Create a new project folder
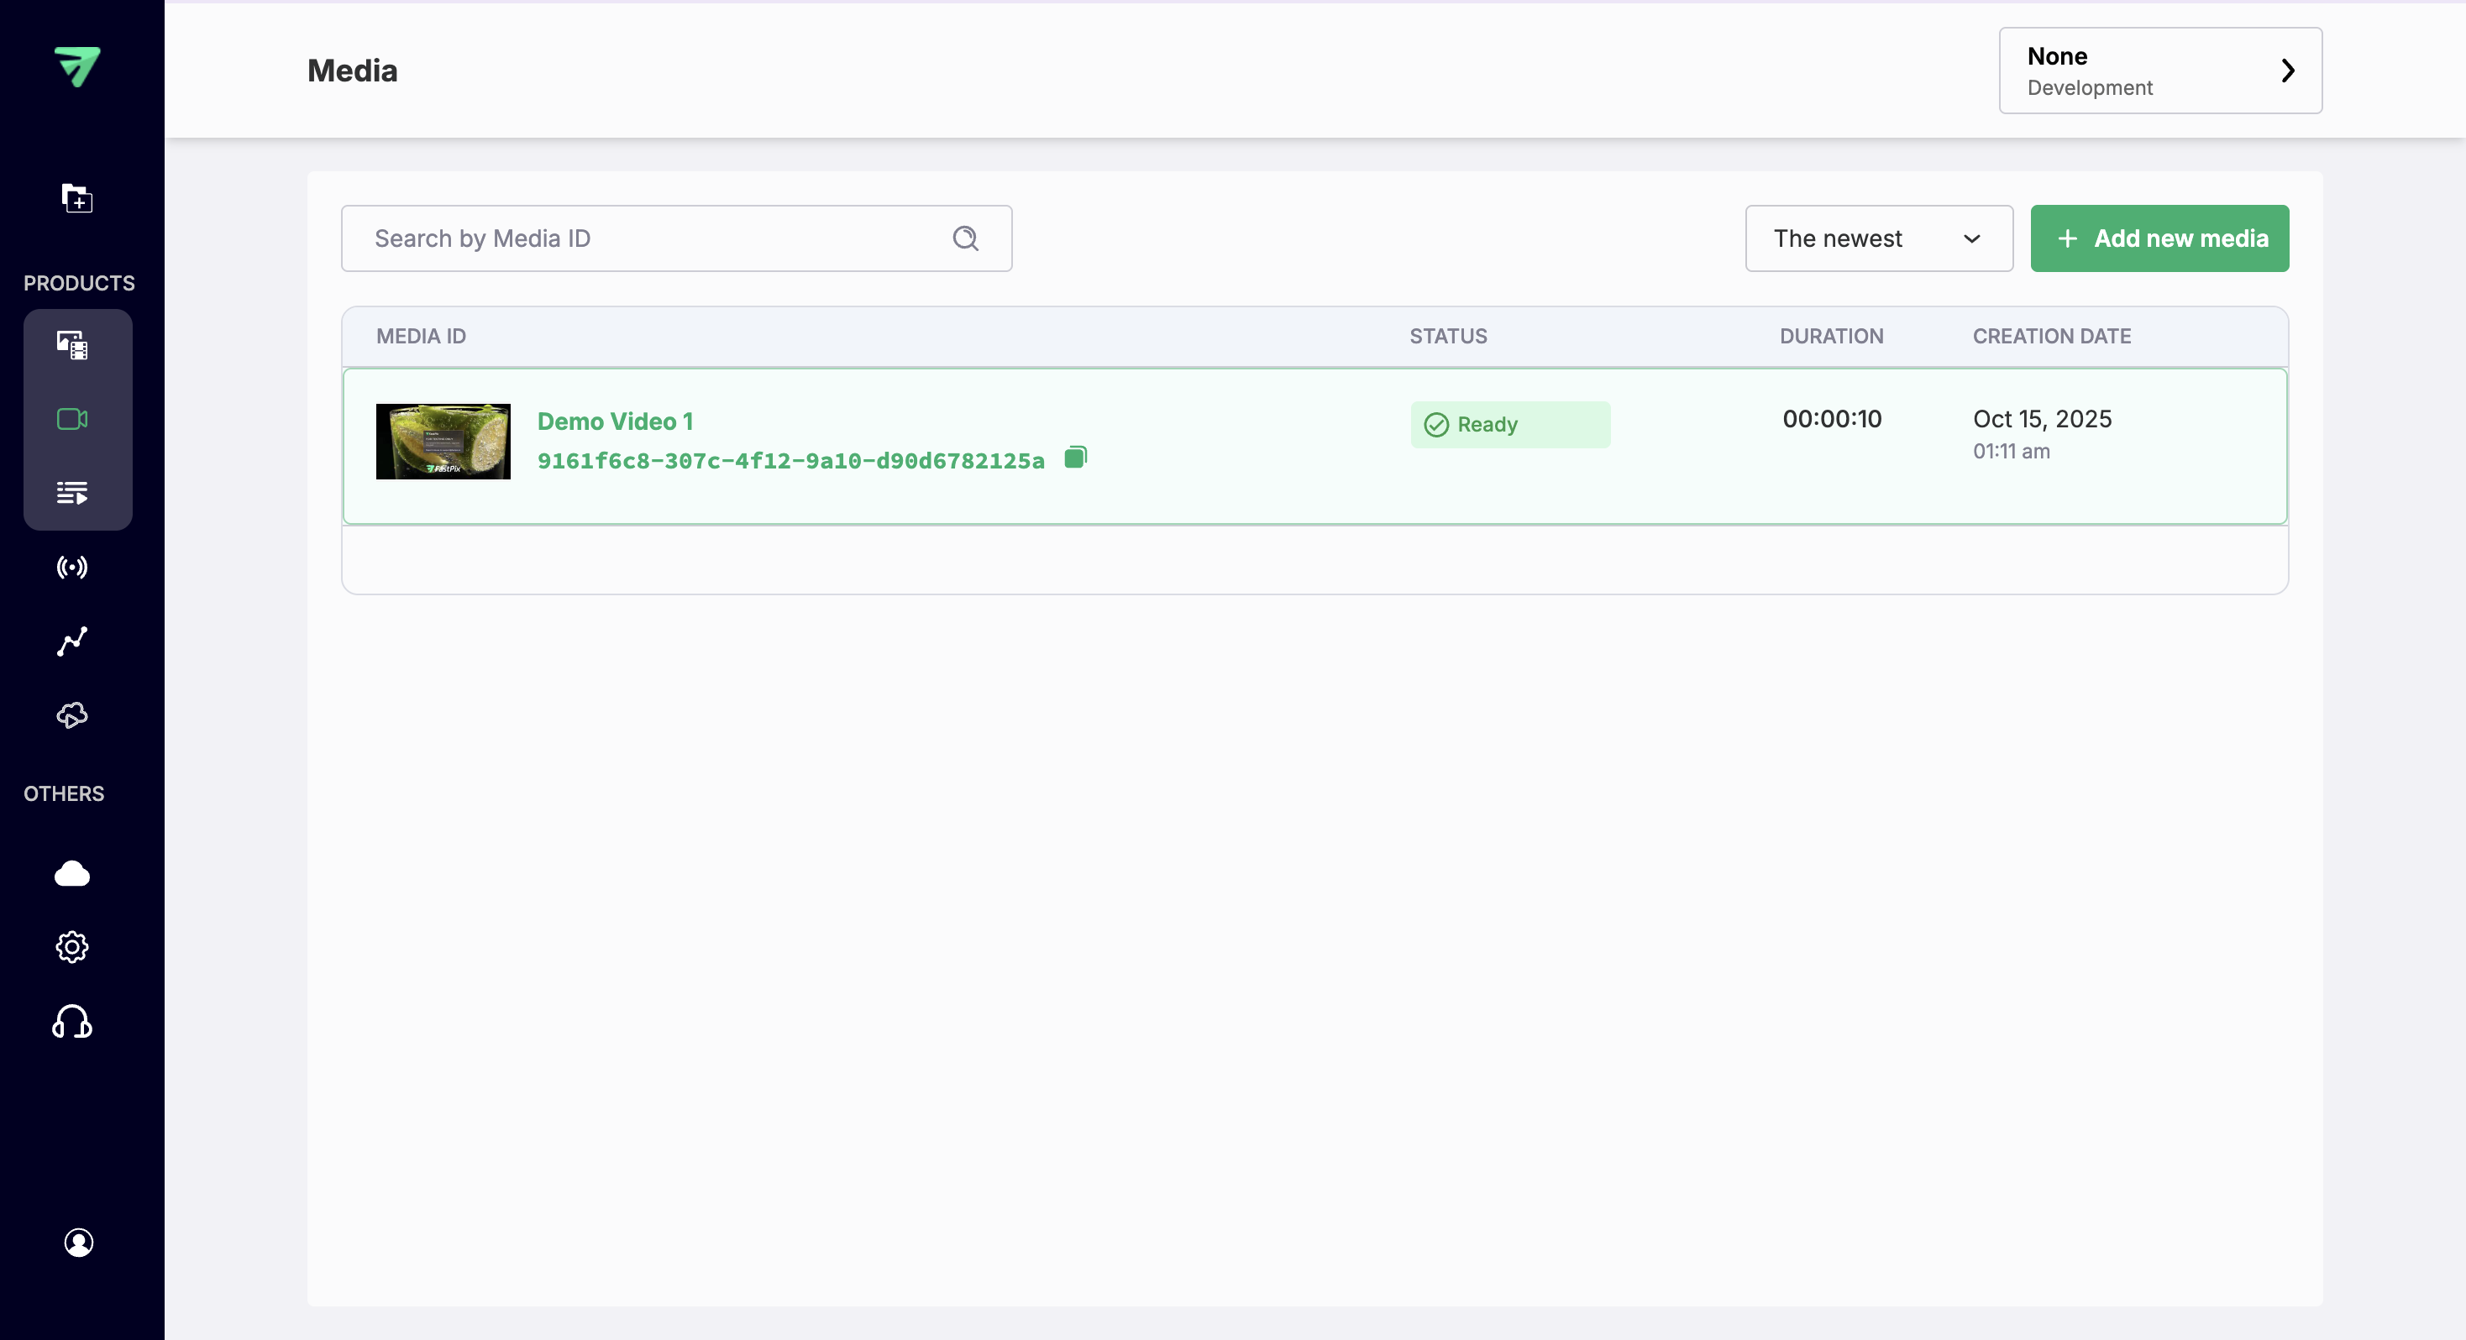 tap(76, 199)
